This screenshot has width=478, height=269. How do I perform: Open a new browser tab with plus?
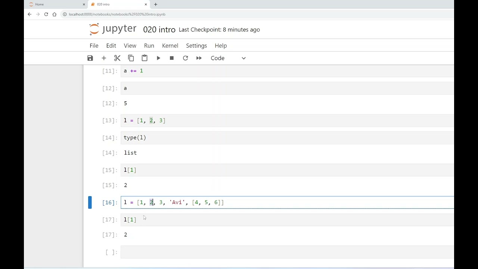pyautogui.click(x=155, y=4)
